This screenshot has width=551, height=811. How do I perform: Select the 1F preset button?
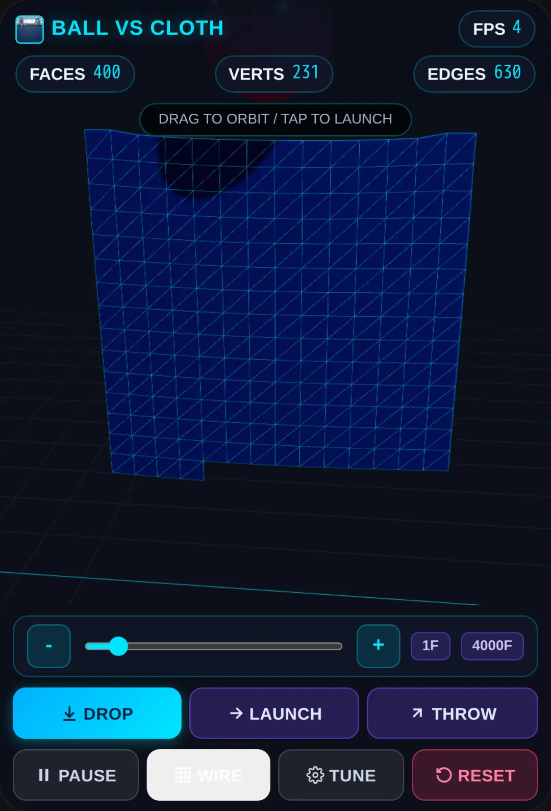(431, 646)
